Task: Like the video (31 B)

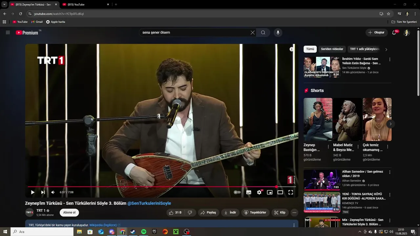Action: tap(175, 212)
